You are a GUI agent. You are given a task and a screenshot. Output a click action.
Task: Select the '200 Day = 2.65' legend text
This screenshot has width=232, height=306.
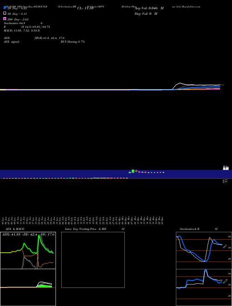(18, 19)
